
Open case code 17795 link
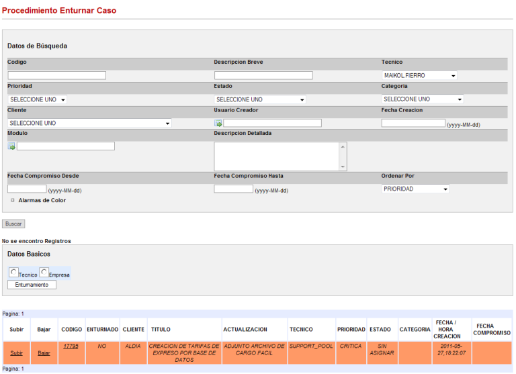(71, 346)
